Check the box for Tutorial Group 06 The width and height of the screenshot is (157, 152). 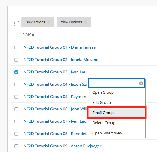(16, 109)
